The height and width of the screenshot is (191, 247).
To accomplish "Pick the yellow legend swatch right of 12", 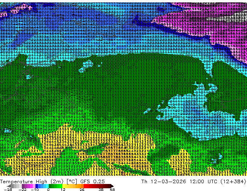I will 64,186.
